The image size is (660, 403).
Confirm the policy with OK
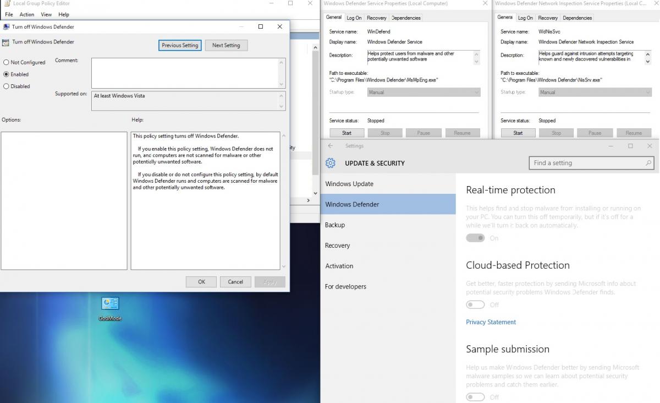(201, 282)
